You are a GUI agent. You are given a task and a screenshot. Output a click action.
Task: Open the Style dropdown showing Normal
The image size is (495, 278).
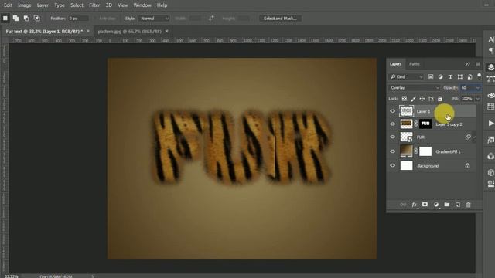(x=155, y=19)
